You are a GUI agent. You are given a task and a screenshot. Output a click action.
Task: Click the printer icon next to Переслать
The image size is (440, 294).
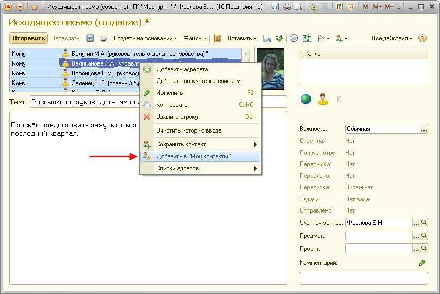pos(103,38)
